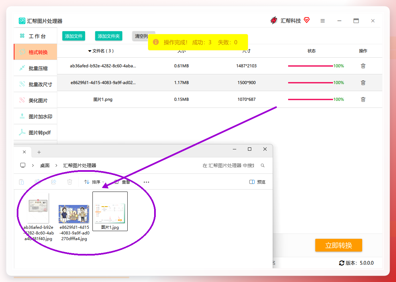Click progress bar of 图片1.png row
The width and height of the screenshot is (396, 282).
pos(310,99)
